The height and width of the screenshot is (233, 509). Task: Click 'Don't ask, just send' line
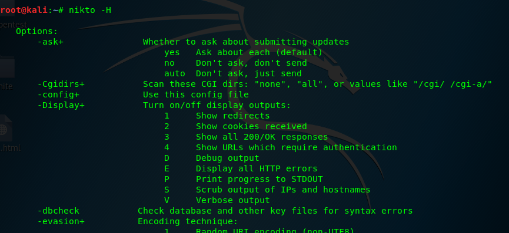pos(249,73)
